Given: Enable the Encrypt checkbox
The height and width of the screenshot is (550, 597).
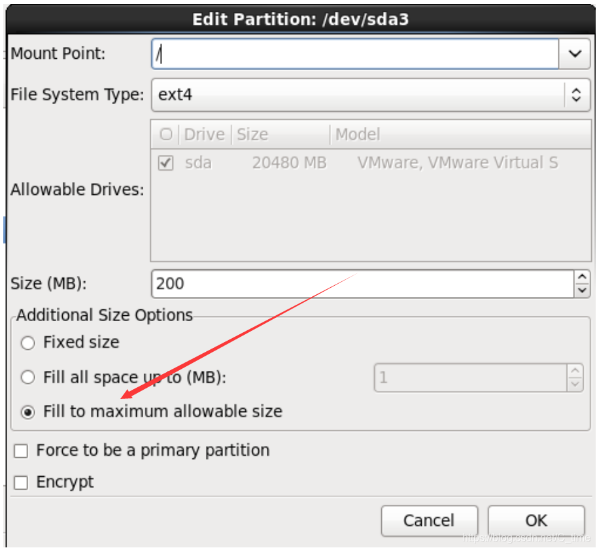Looking at the screenshot, I should 20,483.
